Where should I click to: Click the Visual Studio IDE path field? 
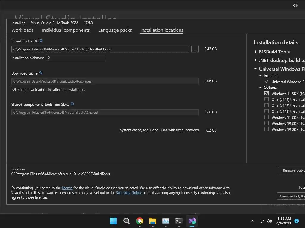(x=100, y=49)
